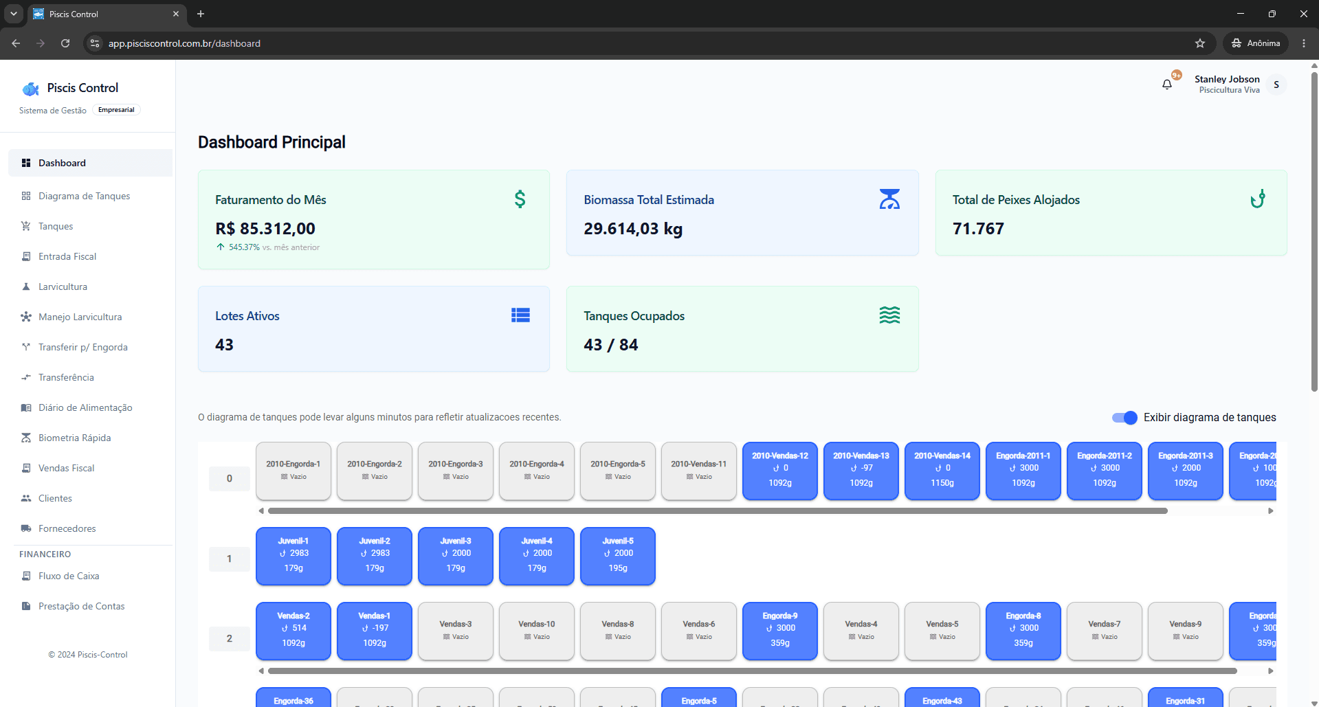This screenshot has height=707, width=1319.
Task: Open the notifications bell
Action: [1167, 85]
